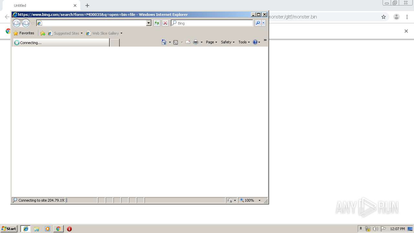Expand the command bar overflow chevron

(x=265, y=40)
